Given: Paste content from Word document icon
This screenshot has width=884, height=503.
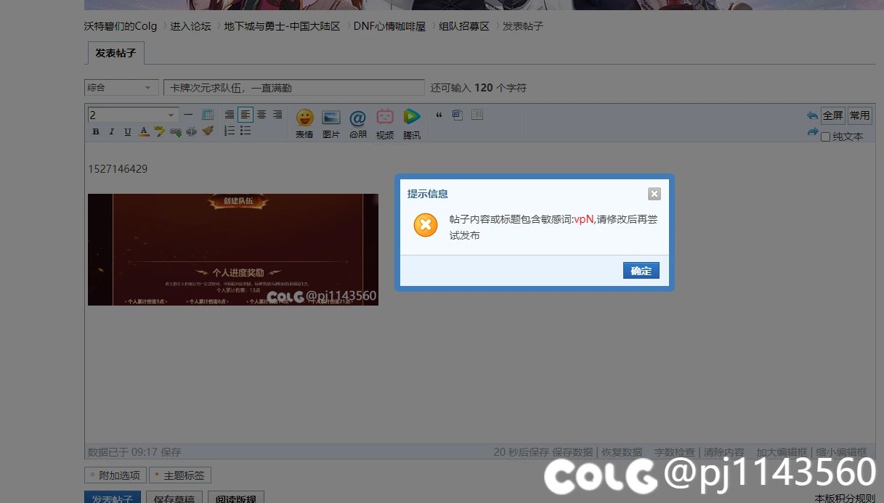Looking at the screenshot, I should (x=458, y=115).
